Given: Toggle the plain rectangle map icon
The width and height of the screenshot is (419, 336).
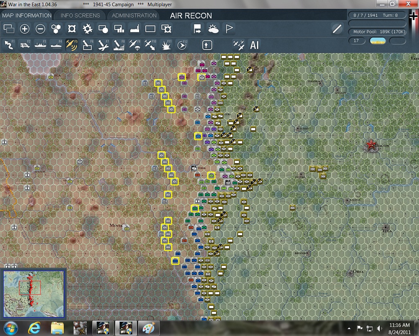Looking at the screenshot, I should tap(150, 29).
